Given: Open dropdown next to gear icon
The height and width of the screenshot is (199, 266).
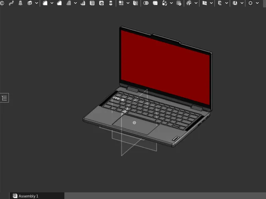Looking at the screenshot, I should 257,3.
